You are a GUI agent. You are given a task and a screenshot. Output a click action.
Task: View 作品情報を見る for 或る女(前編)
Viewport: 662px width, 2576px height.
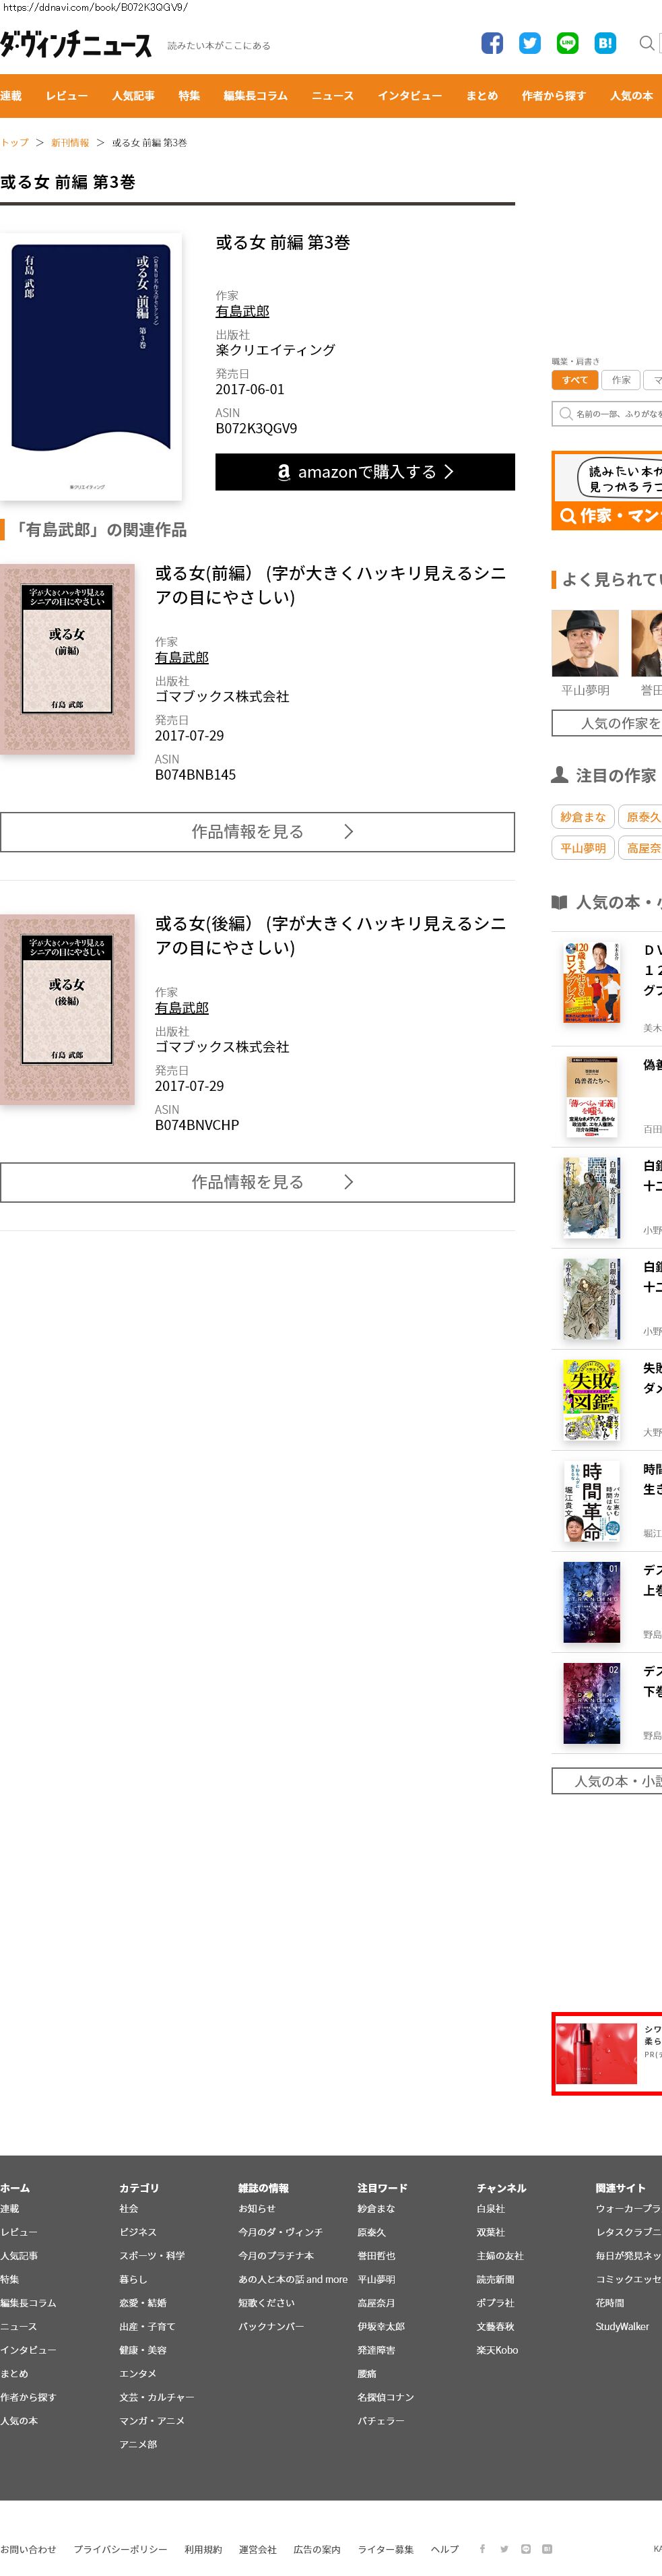[x=257, y=832]
